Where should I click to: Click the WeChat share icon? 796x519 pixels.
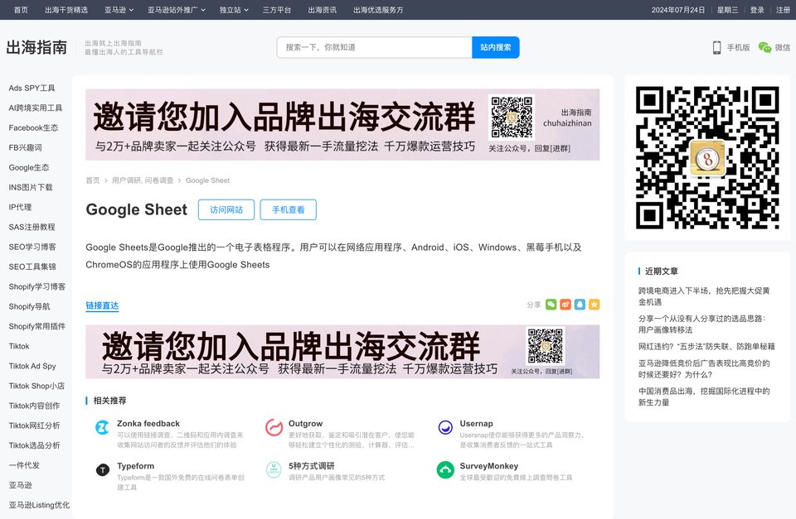click(551, 304)
